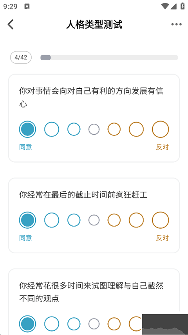Choose middle neutral circle for deadline rush question

(94, 220)
